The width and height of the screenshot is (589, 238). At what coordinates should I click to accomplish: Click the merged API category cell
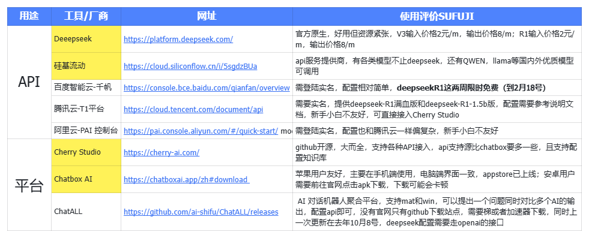click(29, 82)
